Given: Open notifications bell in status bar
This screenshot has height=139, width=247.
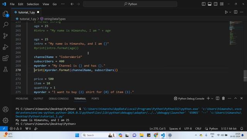Looking at the screenshot, I should (x=242, y=129).
